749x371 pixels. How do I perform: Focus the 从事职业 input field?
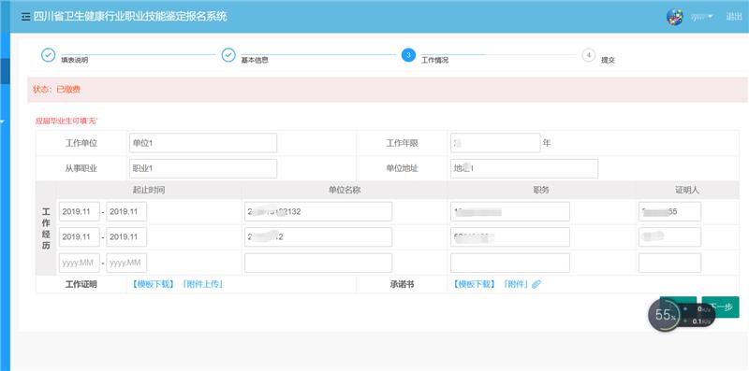point(203,169)
